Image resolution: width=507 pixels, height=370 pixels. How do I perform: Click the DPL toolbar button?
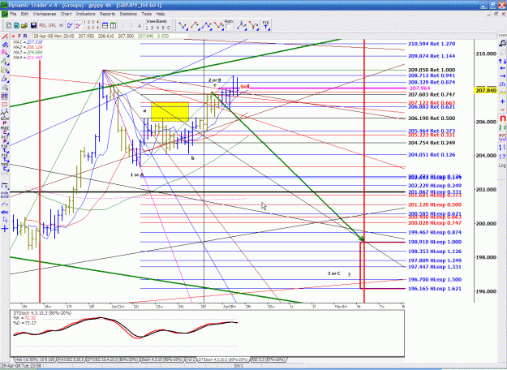pyautogui.click(x=52, y=25)
